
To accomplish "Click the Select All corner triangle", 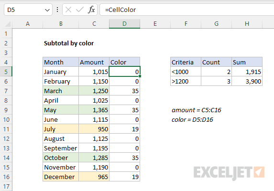I will [x=8, y=24].
